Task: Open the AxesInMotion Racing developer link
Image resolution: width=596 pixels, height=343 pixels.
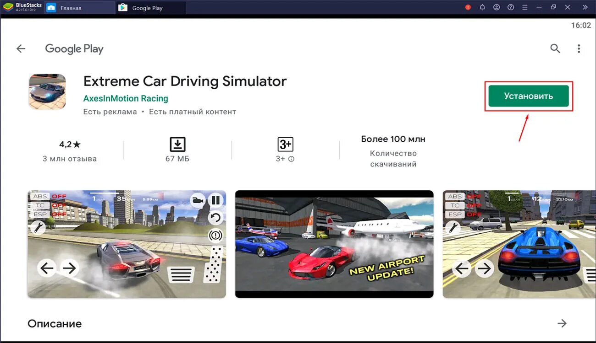Action: 126,98
